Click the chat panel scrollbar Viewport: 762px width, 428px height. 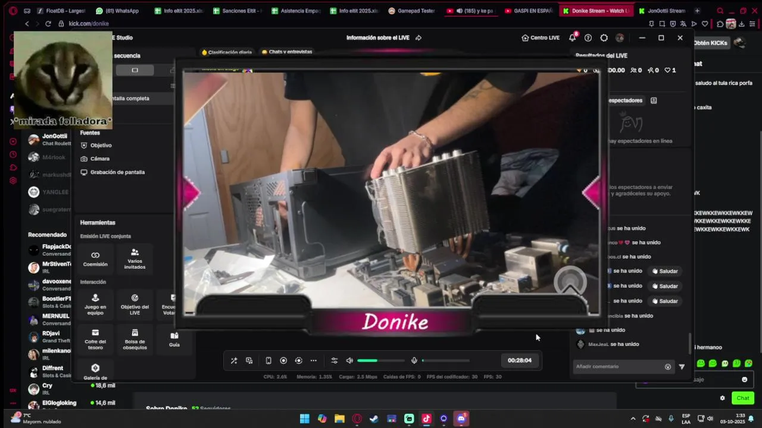(691, 344)
